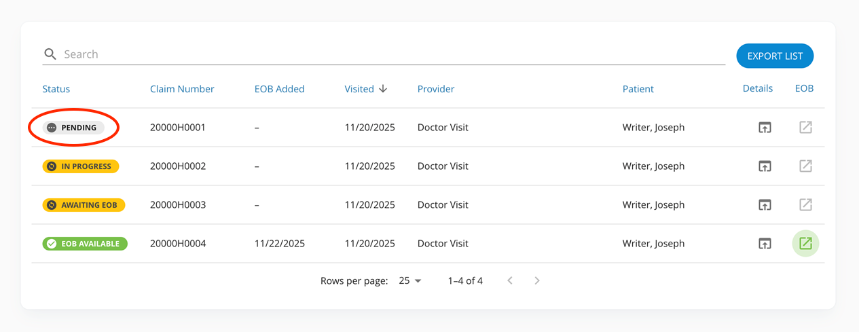Click the EOB icon in the In Progress row
Screen dimensions: 859x332
click(805, 166)
